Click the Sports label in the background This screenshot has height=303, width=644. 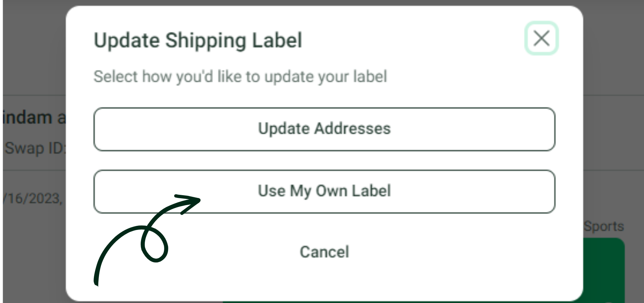point(604,226)
